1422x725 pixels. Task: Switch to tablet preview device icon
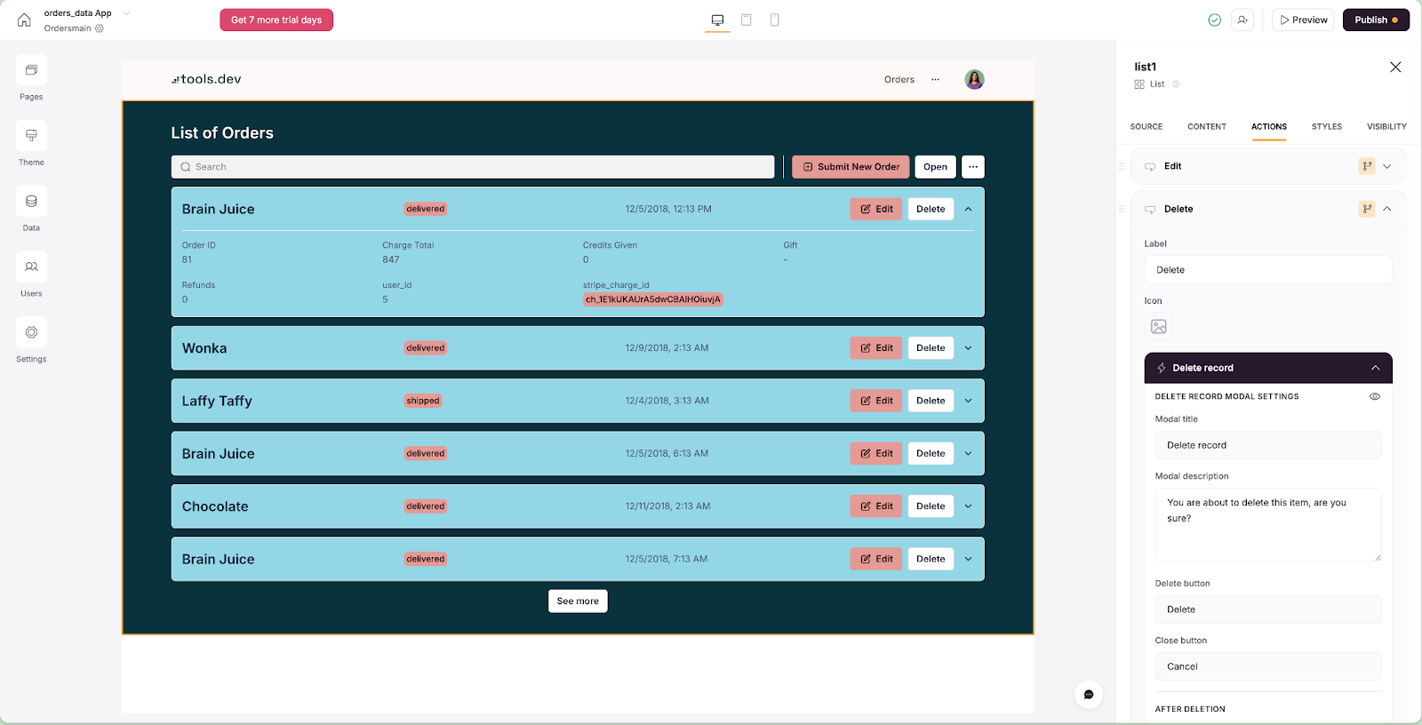(x=747, y=20)
